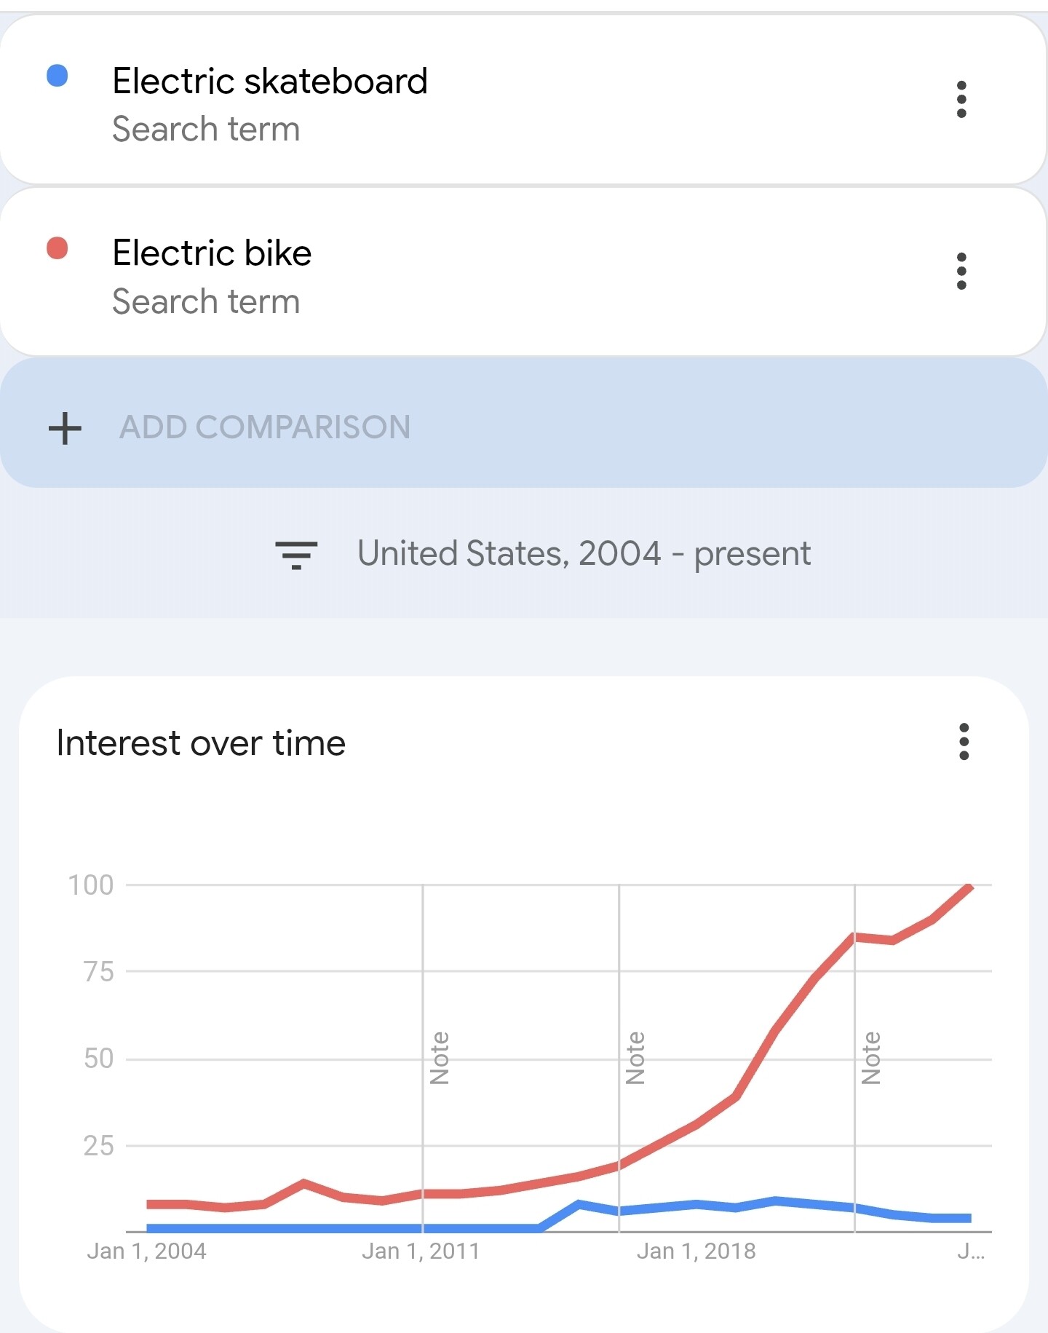
Task: Click the Note marker near Jan 2011
Action: [x=440, y=1058]
